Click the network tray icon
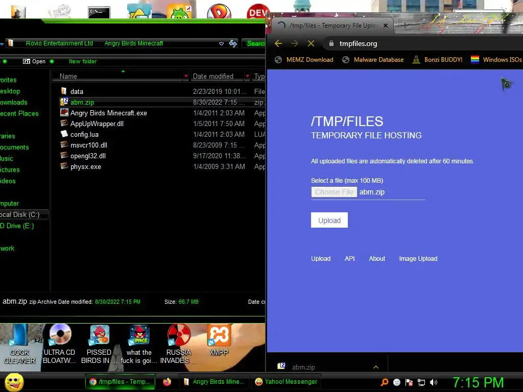 [421, 382]
